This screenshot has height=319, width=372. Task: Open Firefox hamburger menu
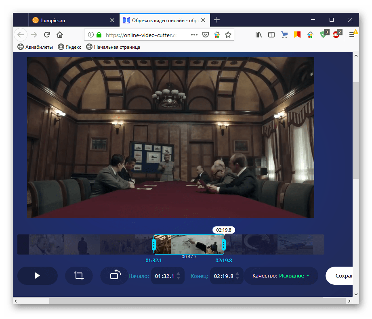click(x=352, y=35)
